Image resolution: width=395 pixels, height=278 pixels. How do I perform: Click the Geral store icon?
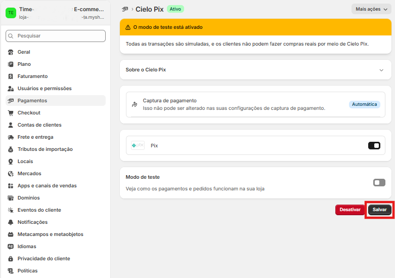tap(11, 52)
